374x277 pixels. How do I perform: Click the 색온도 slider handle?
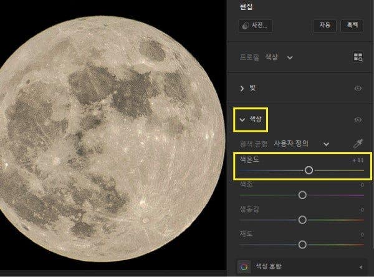309,170
